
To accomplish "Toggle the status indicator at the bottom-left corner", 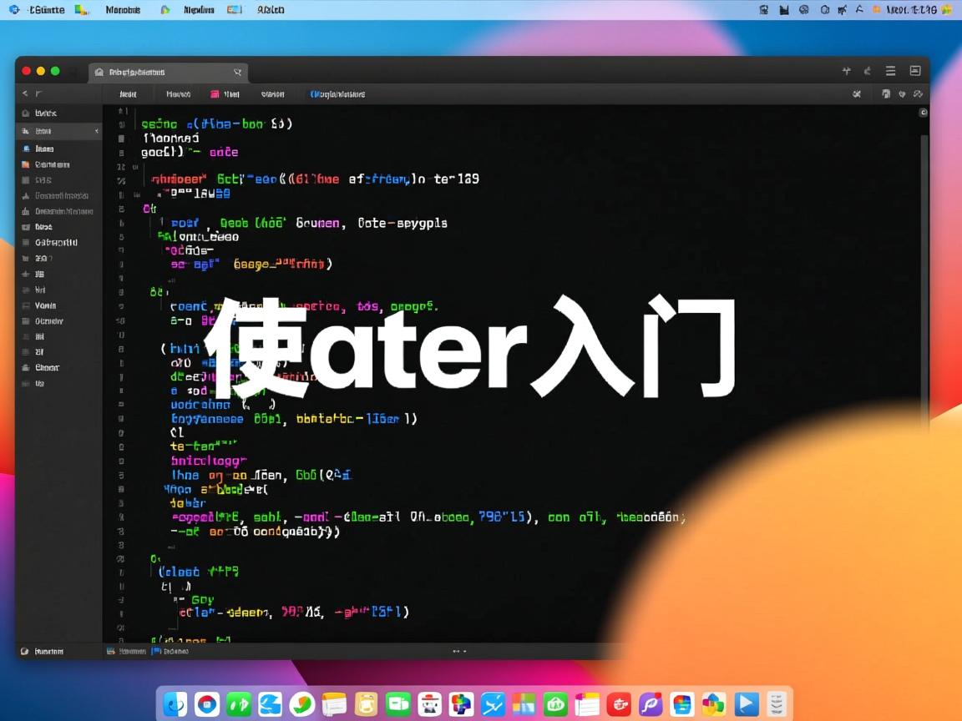I will click(25, 651).
